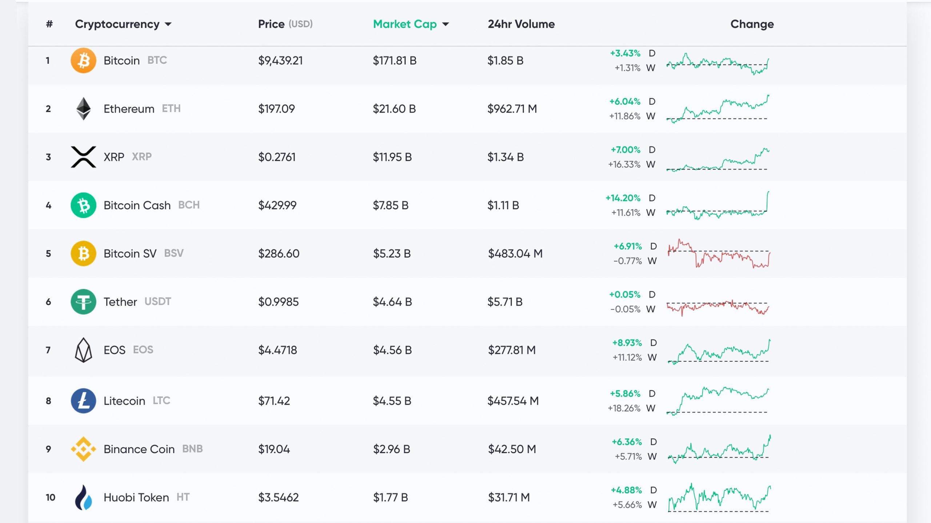Click Bitcoin market cap $171.81 B
This screenshot has height=523, width=931.
(x=395, y=61)
